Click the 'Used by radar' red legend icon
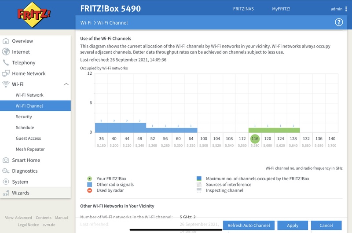Screen dimensions: 352x233 (x=90, y=190)
